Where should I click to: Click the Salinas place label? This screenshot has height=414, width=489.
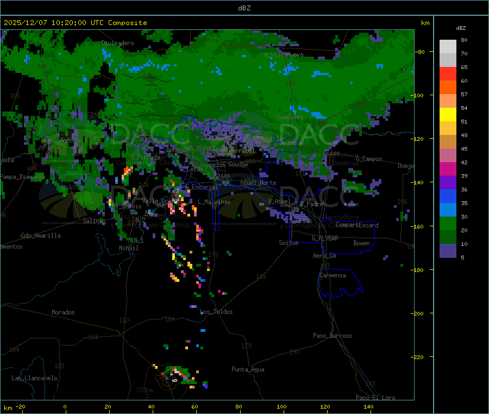pos(94,221)
